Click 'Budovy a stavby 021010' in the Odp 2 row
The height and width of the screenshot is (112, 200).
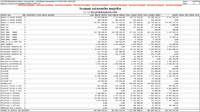pos(11,20)
